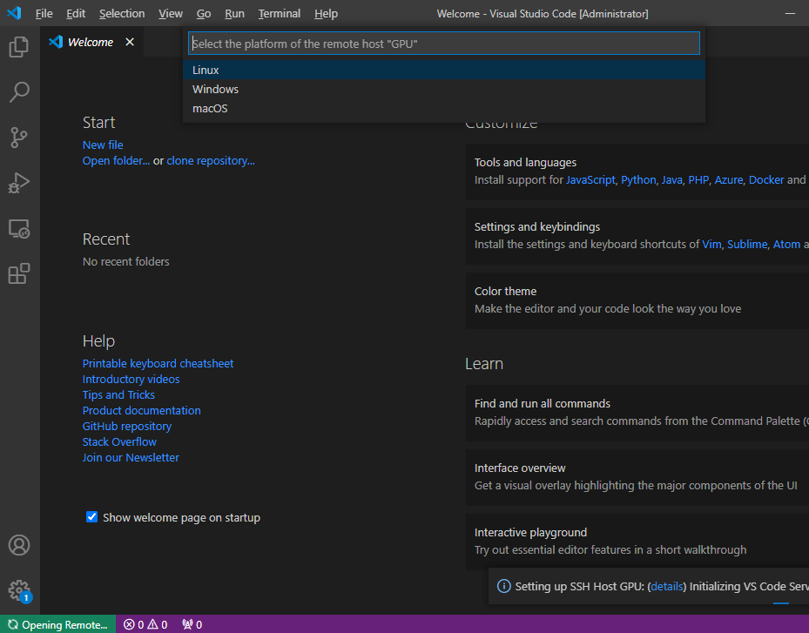Open the Color theme customization card
Screen dimensions: 809x633
[637, 300]
